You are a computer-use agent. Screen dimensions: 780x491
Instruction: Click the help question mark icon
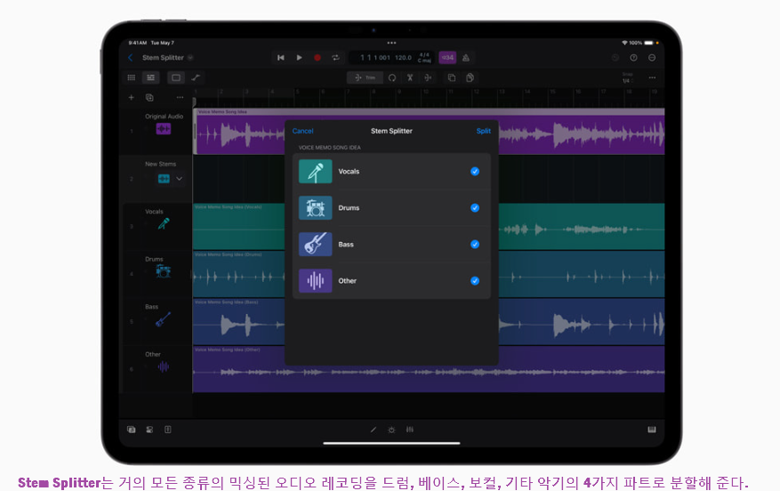(633, 58)
